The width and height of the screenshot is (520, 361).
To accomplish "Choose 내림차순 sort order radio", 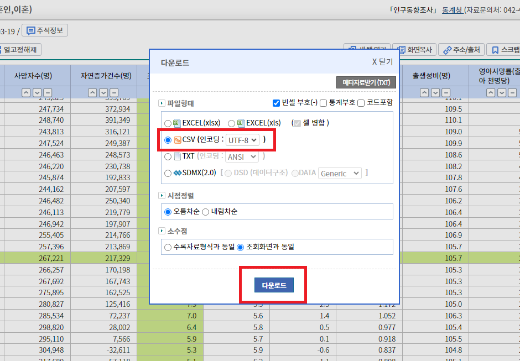I will pos(206,212).
